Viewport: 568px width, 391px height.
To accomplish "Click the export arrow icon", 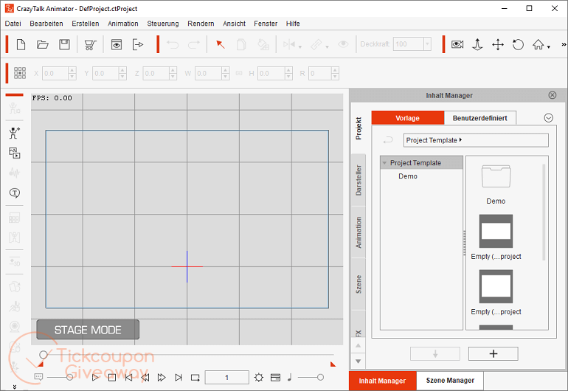I will pyautogui.click(x=138, y=44).
